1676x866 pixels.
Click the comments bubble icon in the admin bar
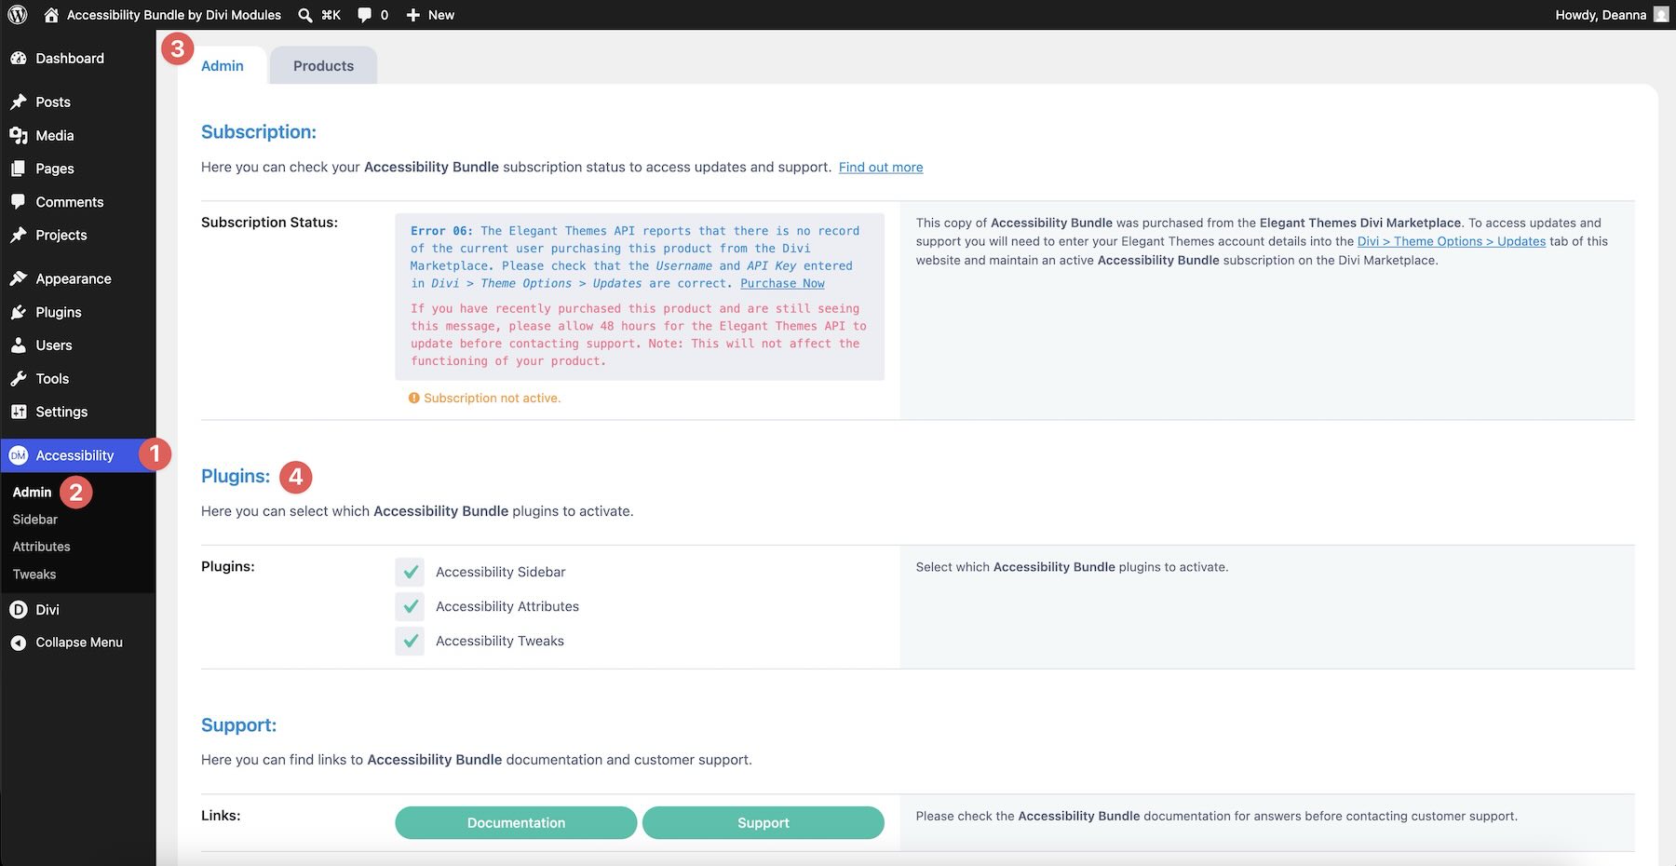click(x=364, y=15)
